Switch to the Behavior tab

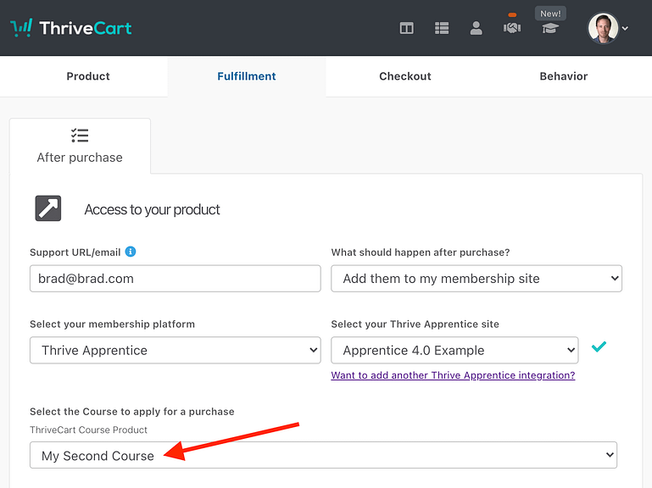pyautogui.click(x=563, y=76)
